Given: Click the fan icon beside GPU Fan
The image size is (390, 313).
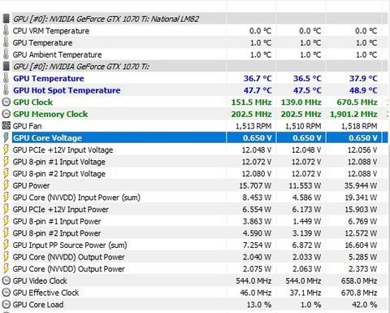Looking at the screenshot, I should click(x=6, y=126).
